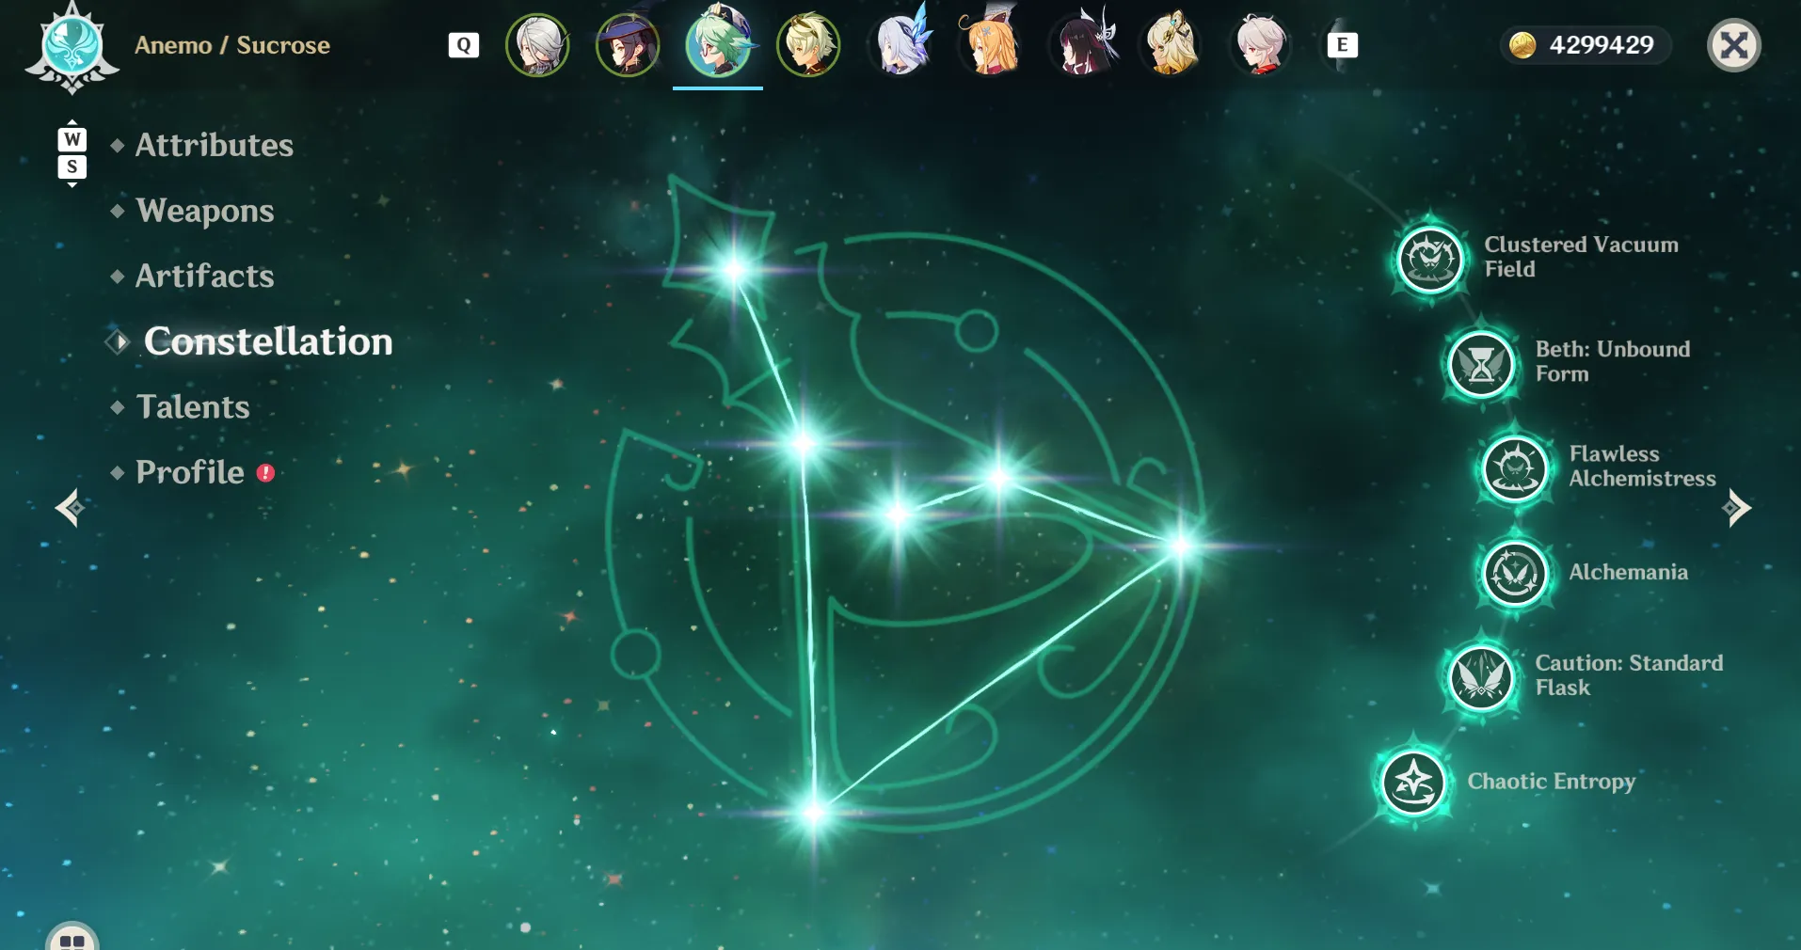Open the Clustered Vacuum Field constellation icon
The height and width of the screenshot is (950, 1801).
1430,259
